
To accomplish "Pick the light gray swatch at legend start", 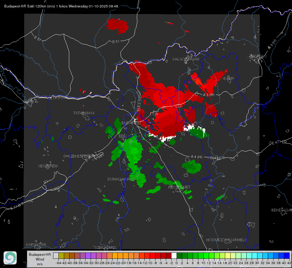I will pyautogui.click(x=56, y=255).
